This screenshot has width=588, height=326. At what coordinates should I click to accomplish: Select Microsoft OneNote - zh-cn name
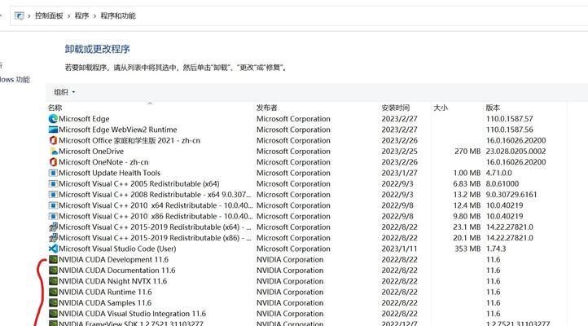[x=103, y=162]
